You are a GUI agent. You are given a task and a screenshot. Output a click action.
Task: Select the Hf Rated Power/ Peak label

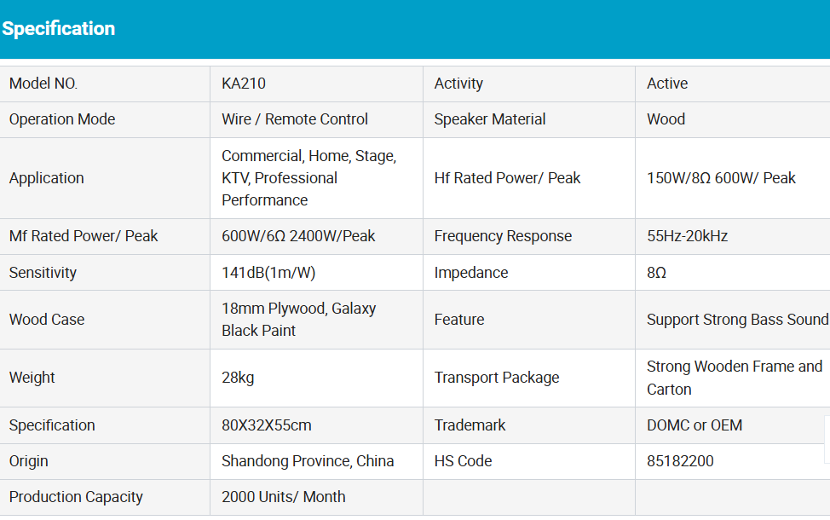click(x=507, y=178)
